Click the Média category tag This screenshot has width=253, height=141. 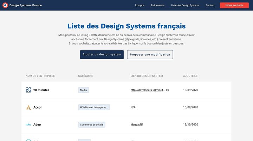pos(83,90)
